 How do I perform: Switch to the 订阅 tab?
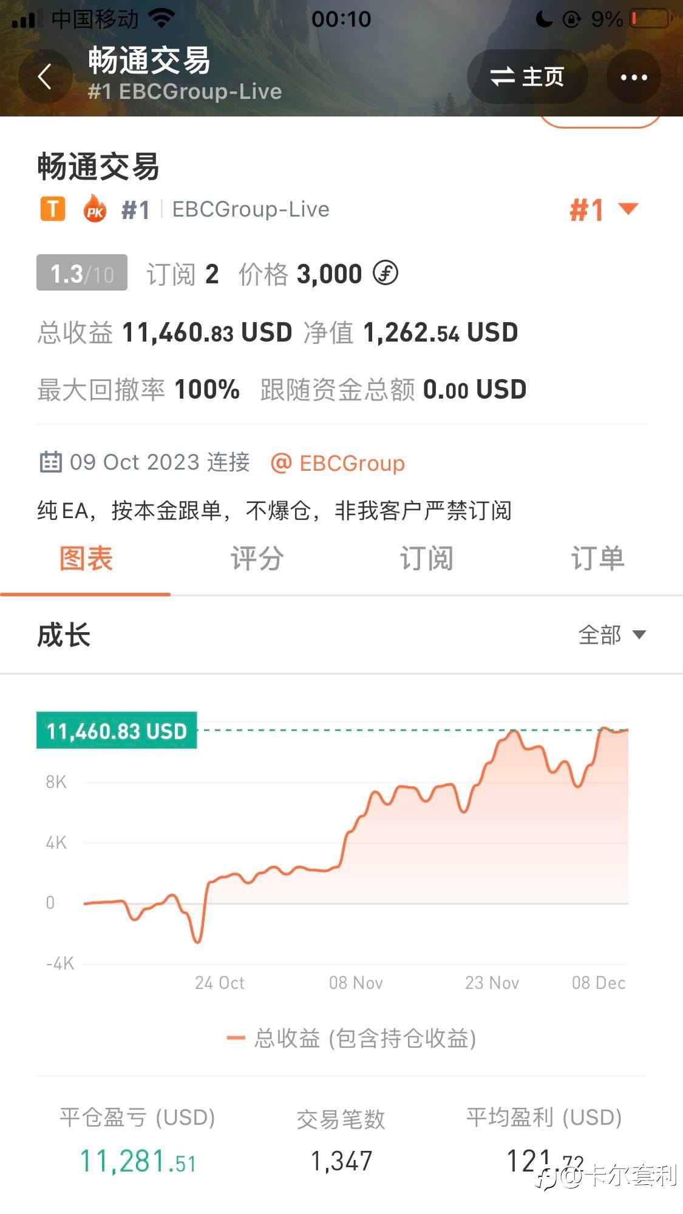[426, 558]
